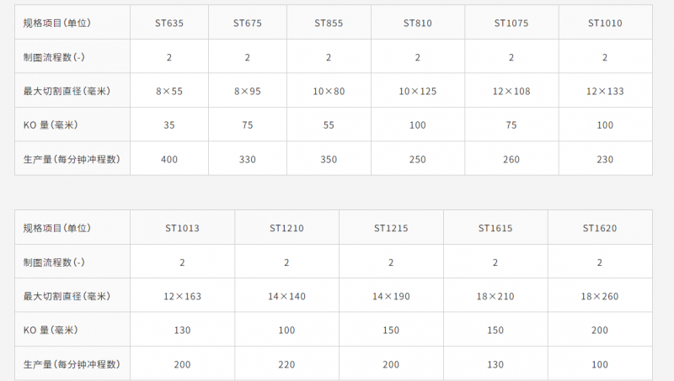
Task: Select the 10×125 max cutting diameter value
Action: [x=417, y=91]
